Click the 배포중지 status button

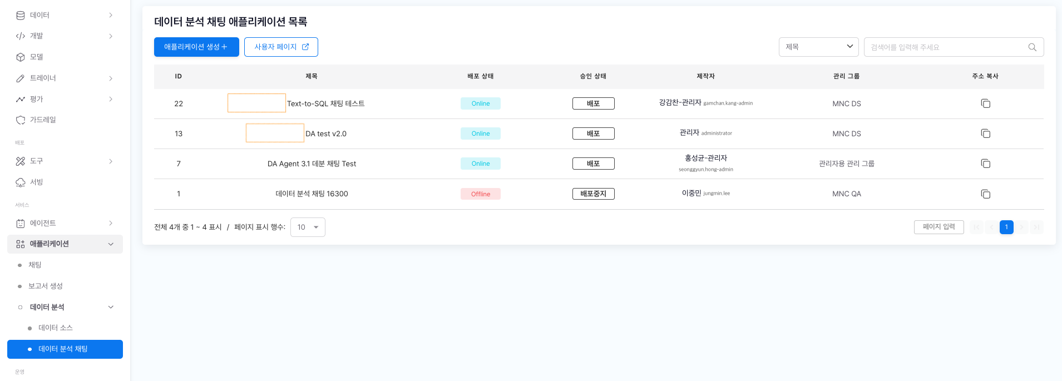coord(593,194)
